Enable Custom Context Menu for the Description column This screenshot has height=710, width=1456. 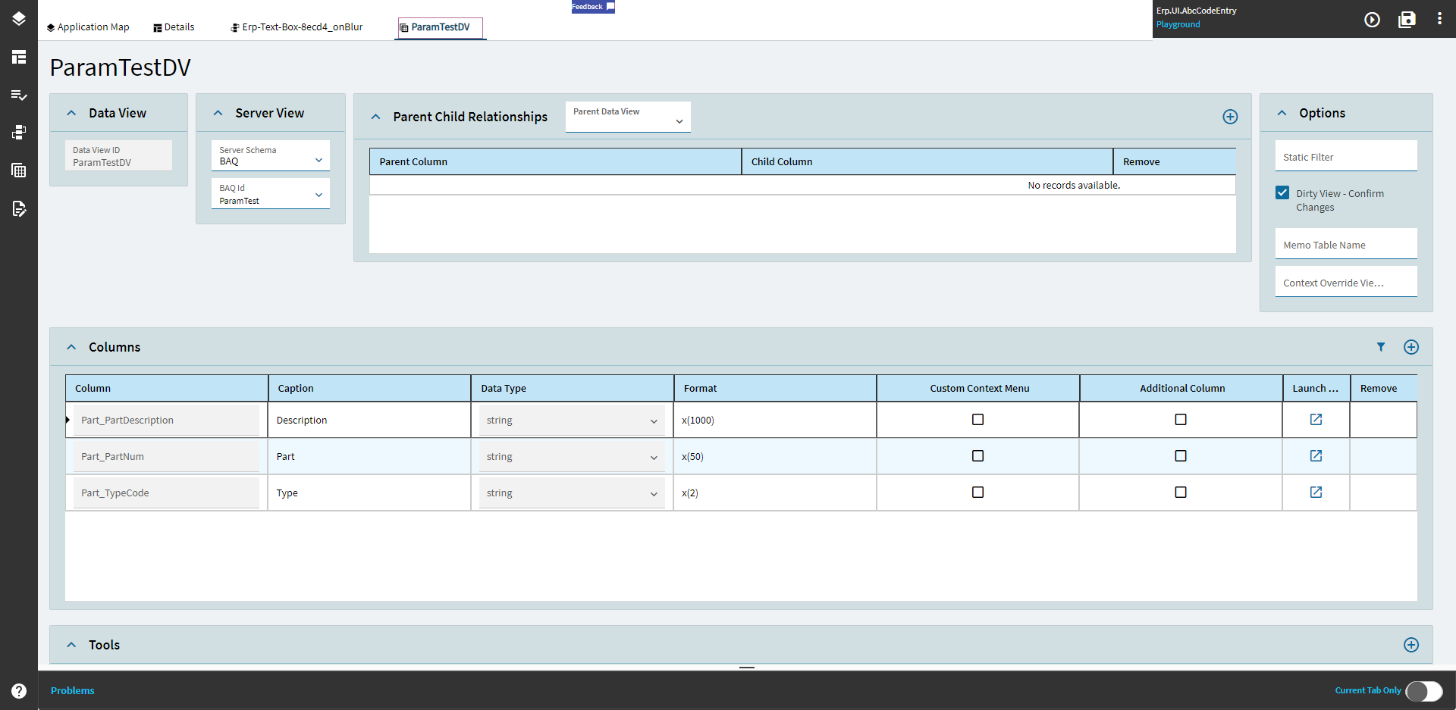click(977, 419)
